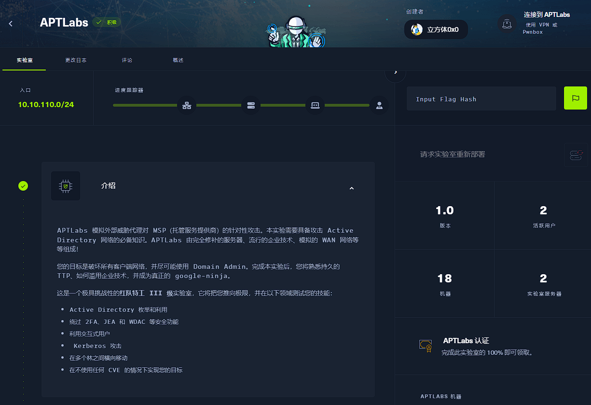Click the user stage icon in progress tracker
The height and width of the screenshot is (405, 591).
pos(379,105)
